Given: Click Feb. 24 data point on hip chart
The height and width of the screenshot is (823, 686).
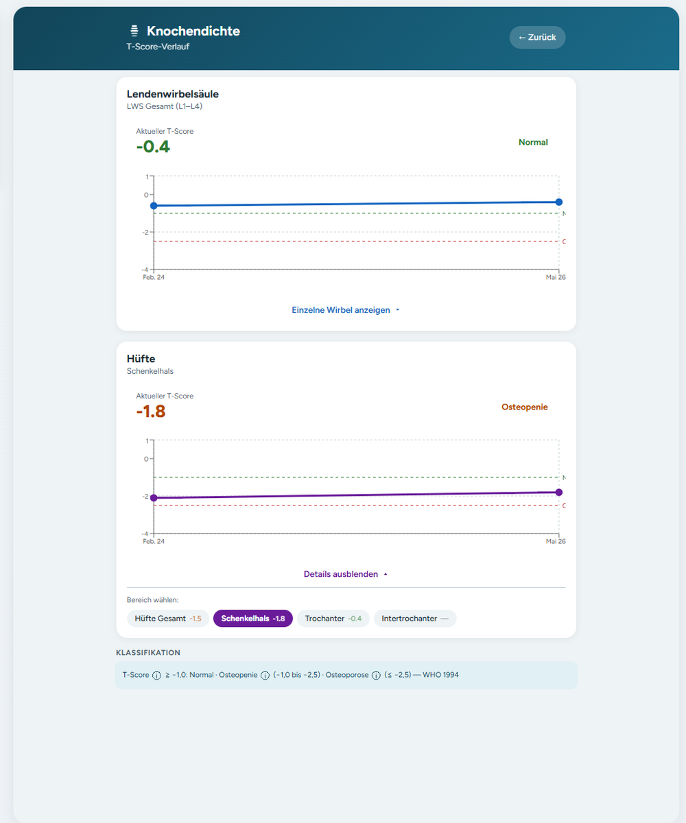Looking at the screenshot, I should pos(154,498).
